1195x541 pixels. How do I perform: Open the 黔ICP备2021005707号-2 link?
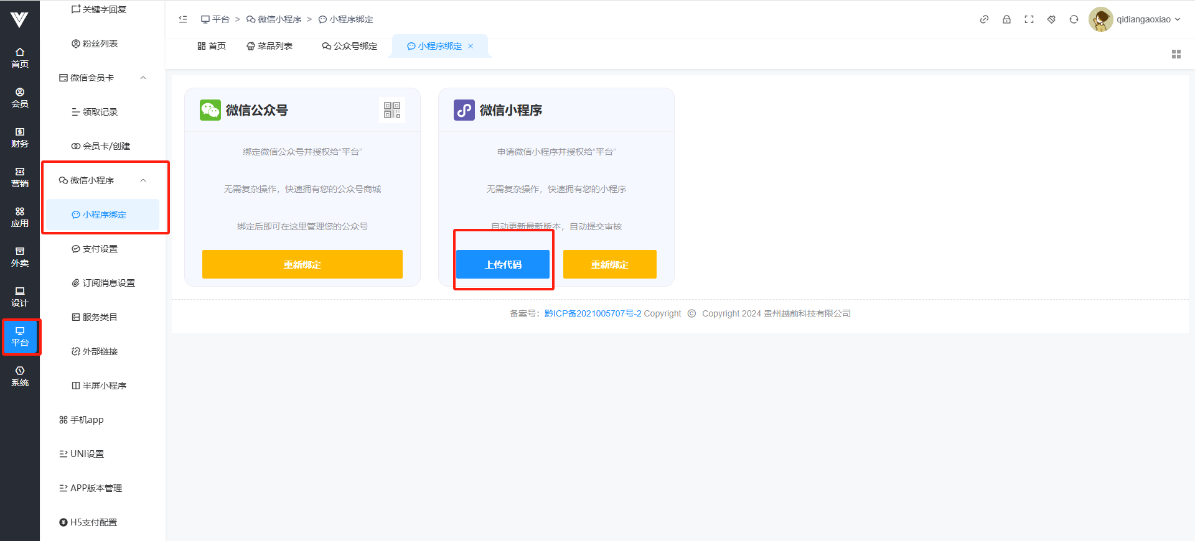[593, 313]
